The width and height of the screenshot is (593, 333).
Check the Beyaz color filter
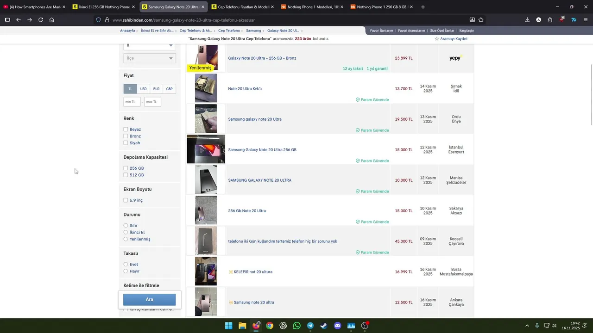pos(126,129)
